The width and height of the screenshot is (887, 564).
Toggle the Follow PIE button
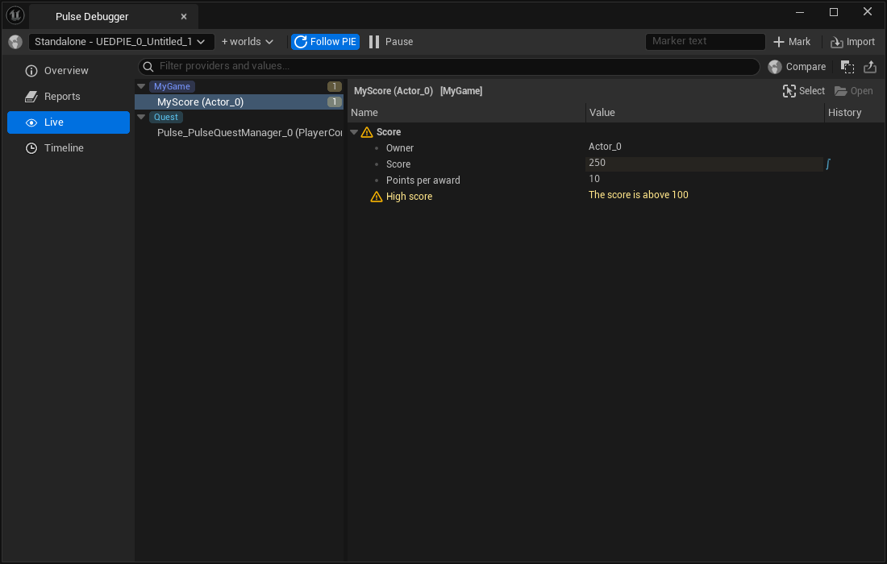tap(325, 42)
